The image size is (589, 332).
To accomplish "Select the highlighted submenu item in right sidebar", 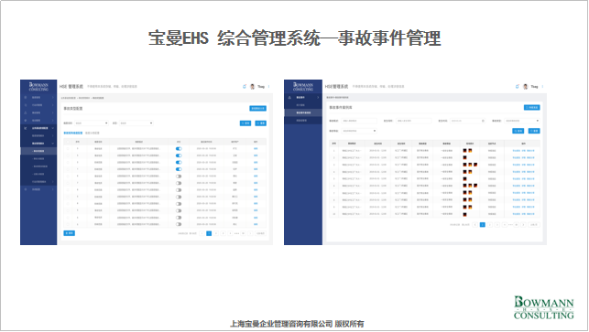I will click(x=303, y=112).
